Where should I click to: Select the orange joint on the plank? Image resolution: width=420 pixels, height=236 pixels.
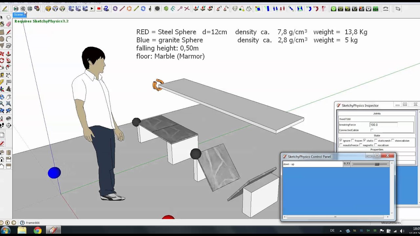click(157, 85)
